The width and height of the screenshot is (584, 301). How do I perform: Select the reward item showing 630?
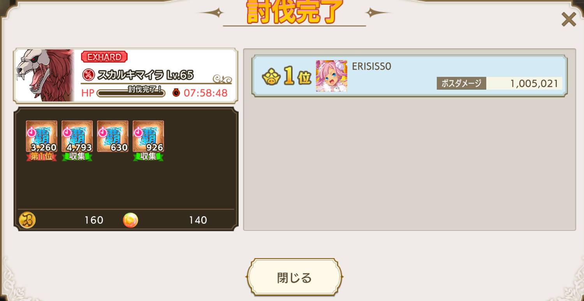[113, 136]
